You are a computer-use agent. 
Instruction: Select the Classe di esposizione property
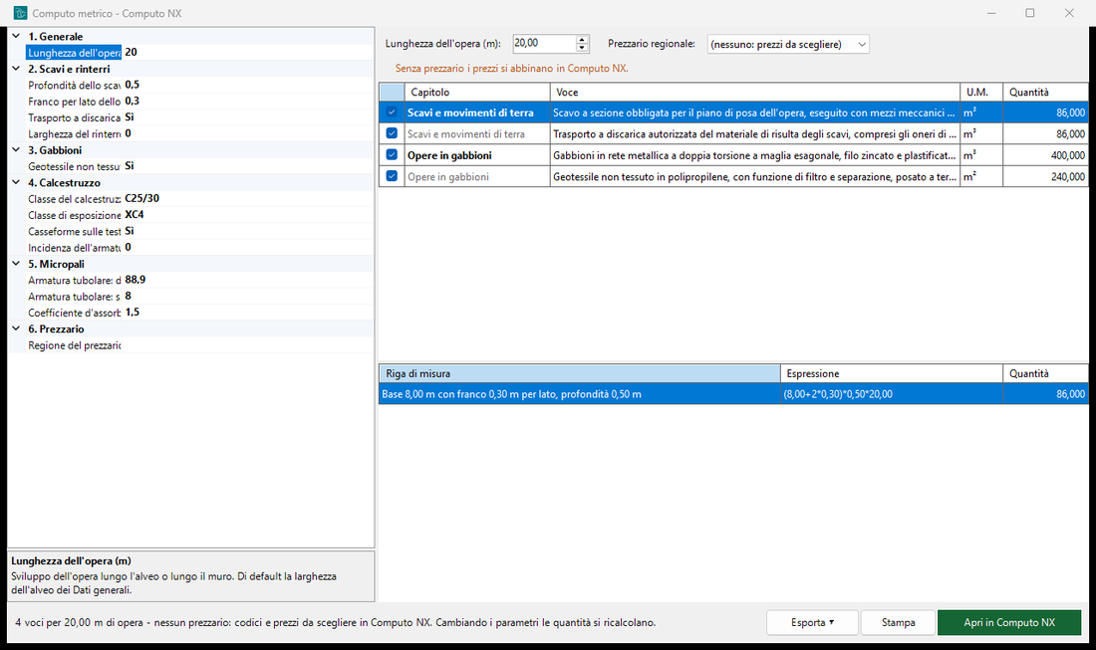(x=199, y=215)
